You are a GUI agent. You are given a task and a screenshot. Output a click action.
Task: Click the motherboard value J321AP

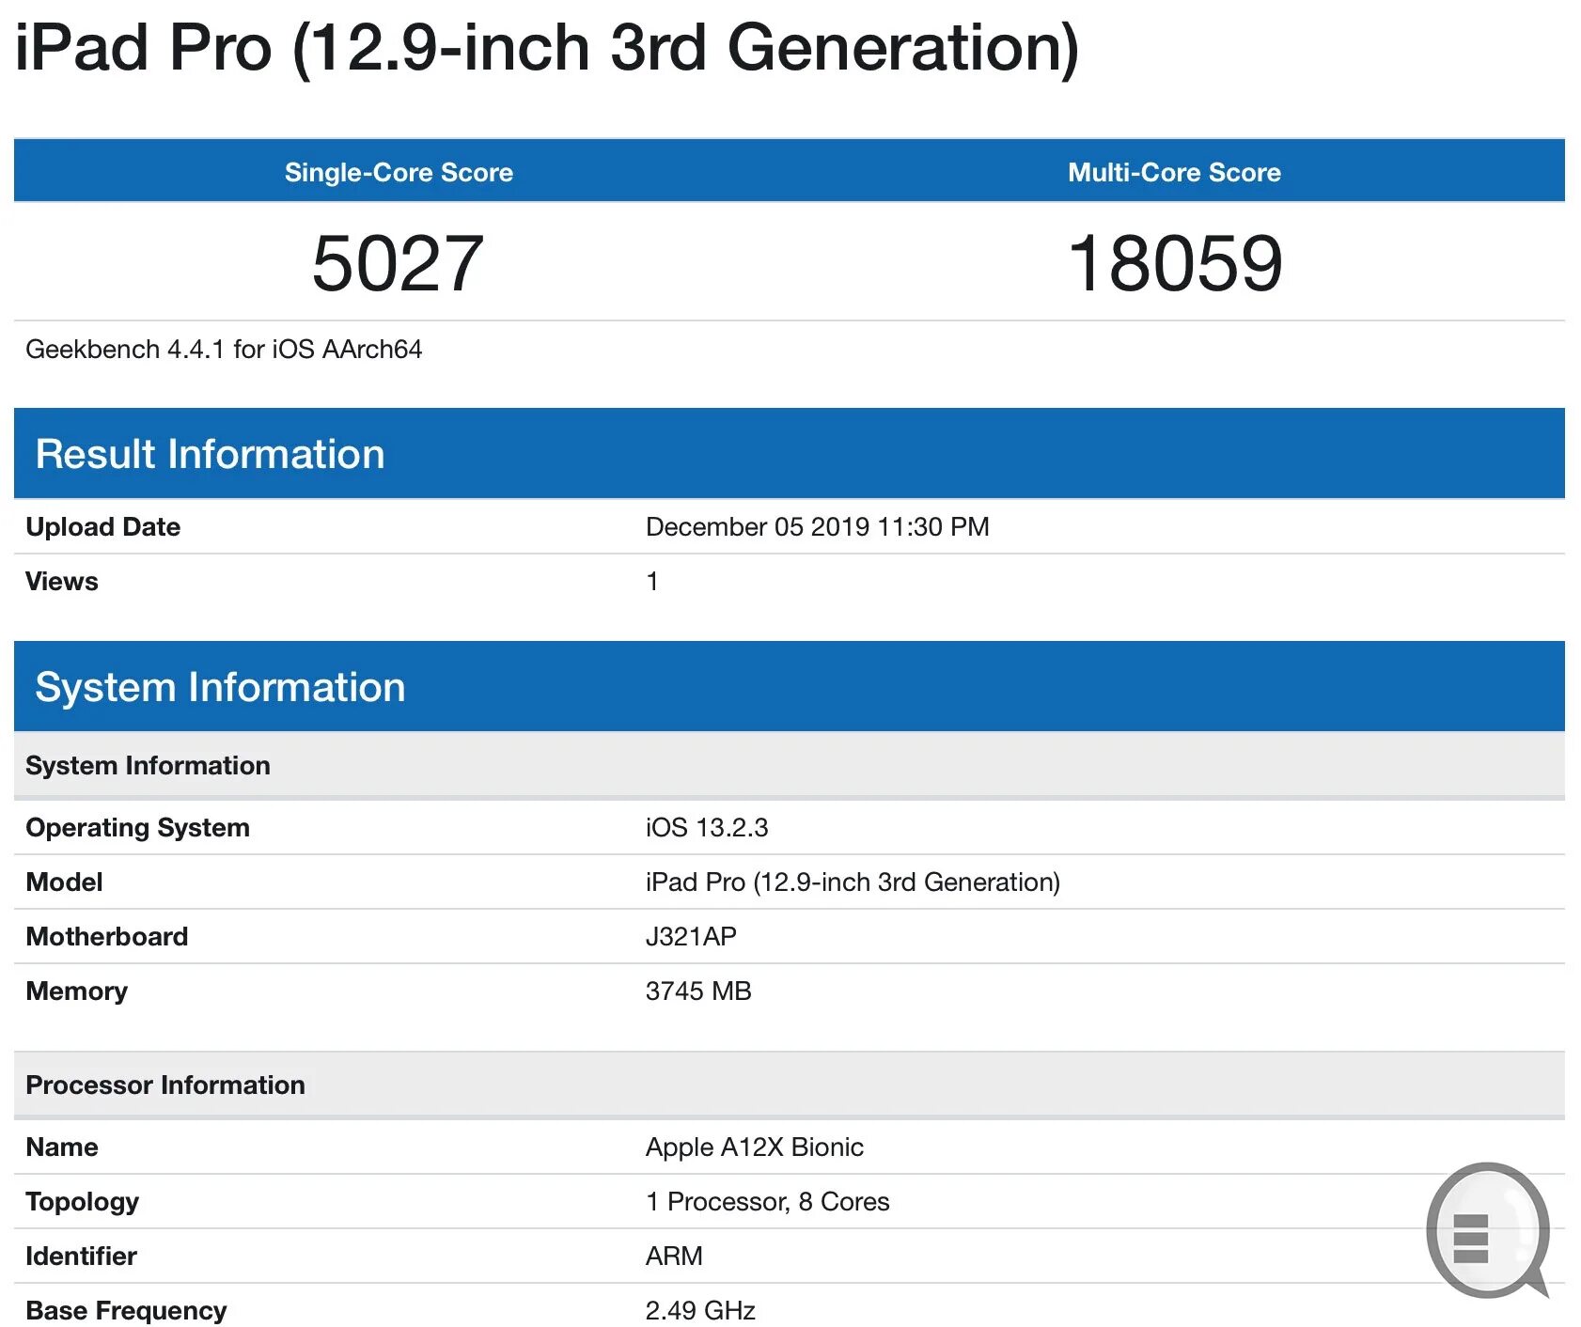click(691, 937)
